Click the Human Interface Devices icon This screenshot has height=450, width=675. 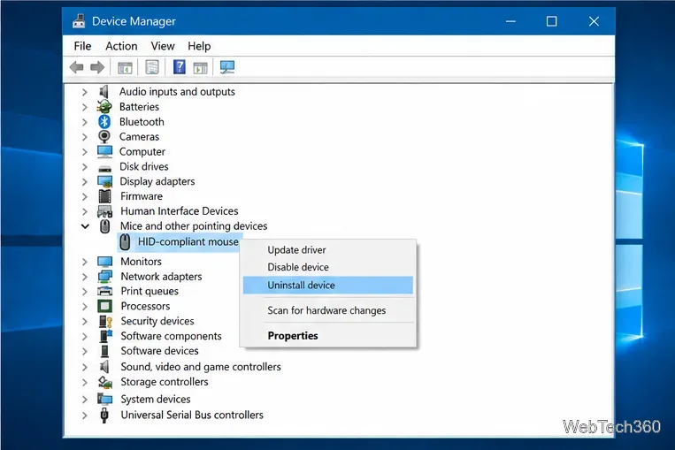tap(104, 211)
